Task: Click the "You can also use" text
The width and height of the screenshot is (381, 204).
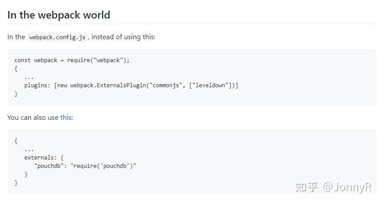Action: tap(33, 118)
